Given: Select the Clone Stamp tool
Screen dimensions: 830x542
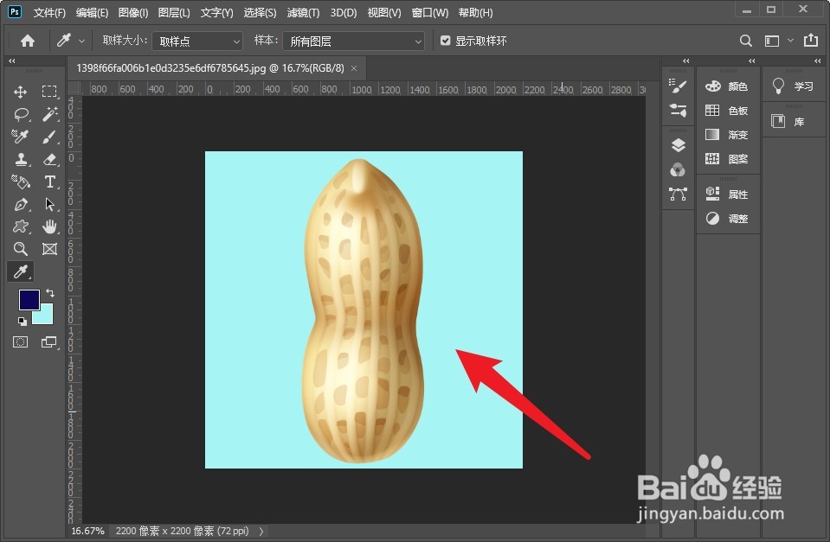Looking at the screenshot, I should tap(21, 159).
